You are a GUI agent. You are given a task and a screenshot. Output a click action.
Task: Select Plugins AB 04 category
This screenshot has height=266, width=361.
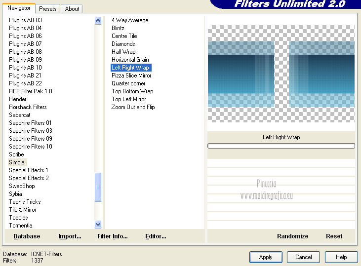coord(25,28)
